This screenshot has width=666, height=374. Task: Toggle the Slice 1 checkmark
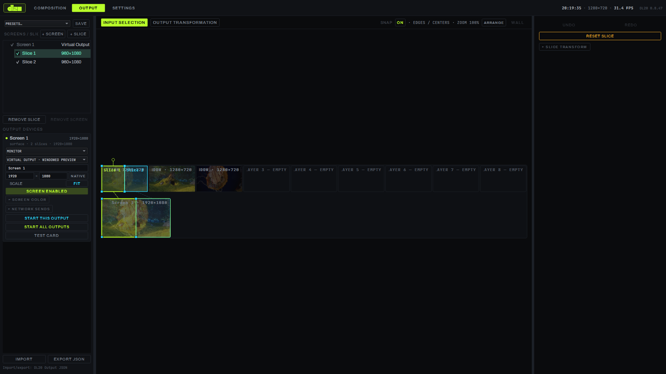[18, 53]
